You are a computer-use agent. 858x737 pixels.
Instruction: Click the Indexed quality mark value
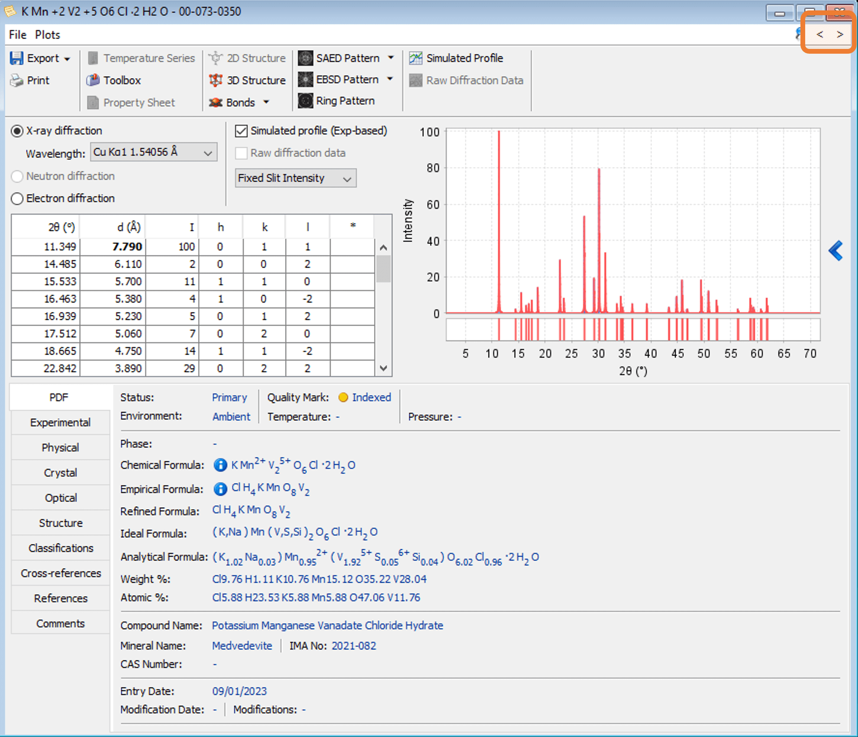point(371,398)
